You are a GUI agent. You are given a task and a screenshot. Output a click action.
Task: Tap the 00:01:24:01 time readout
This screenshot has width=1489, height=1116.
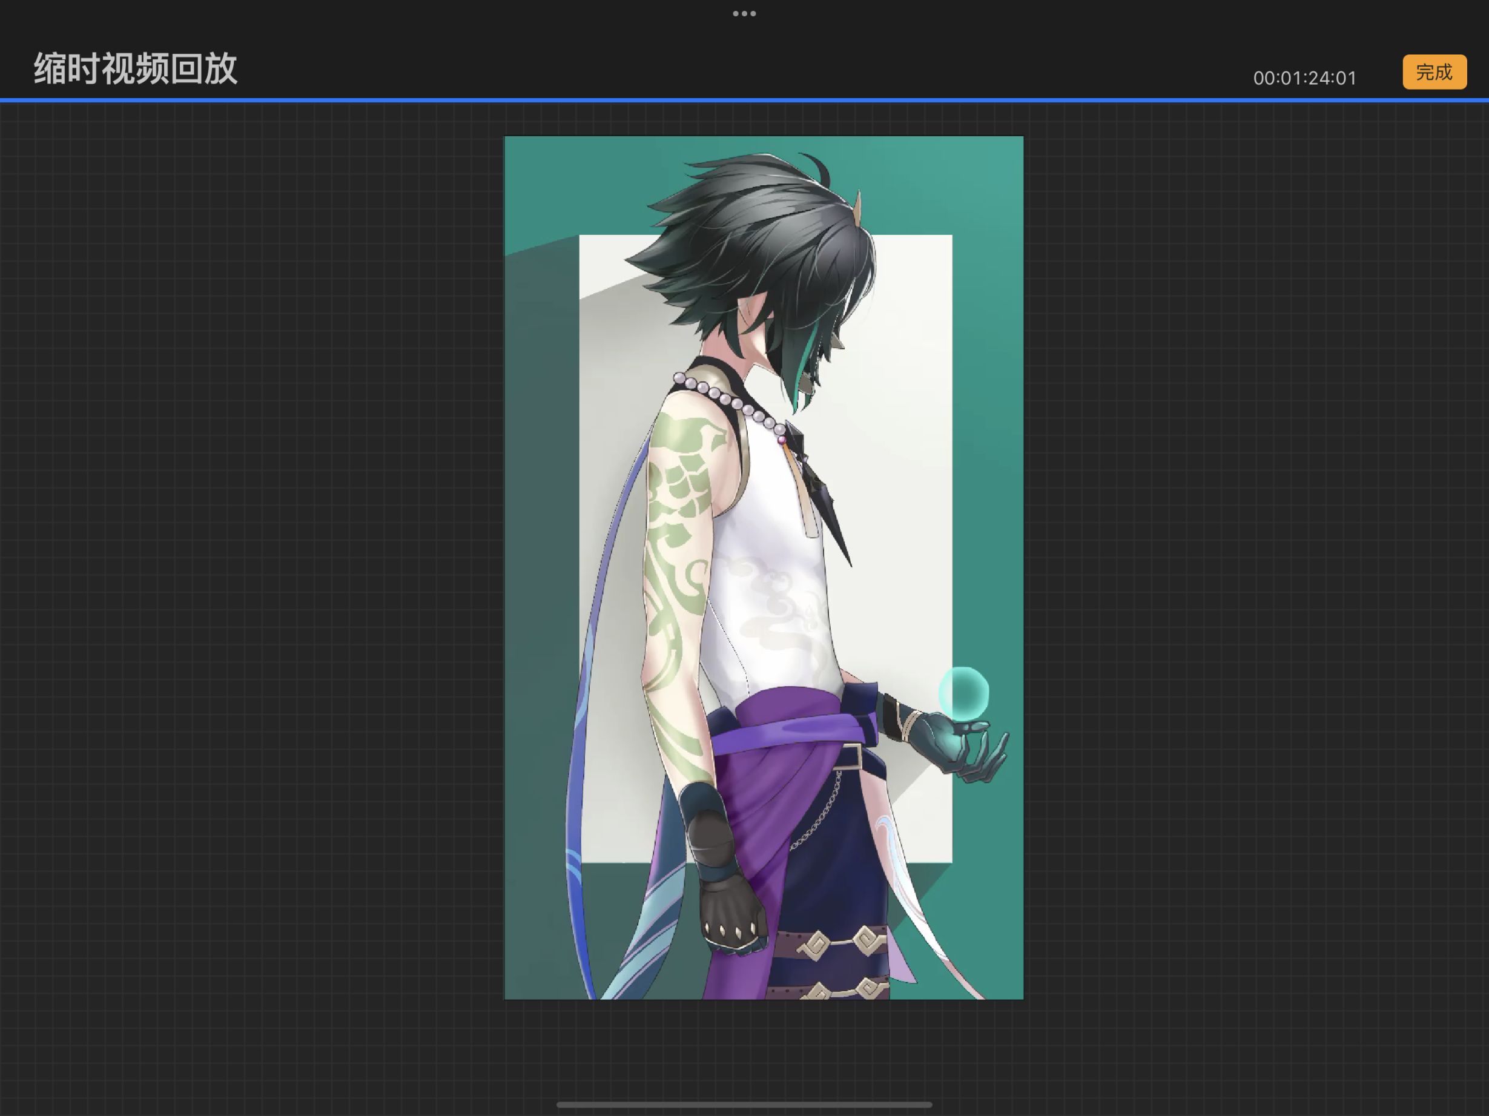tap(1304, 78)
